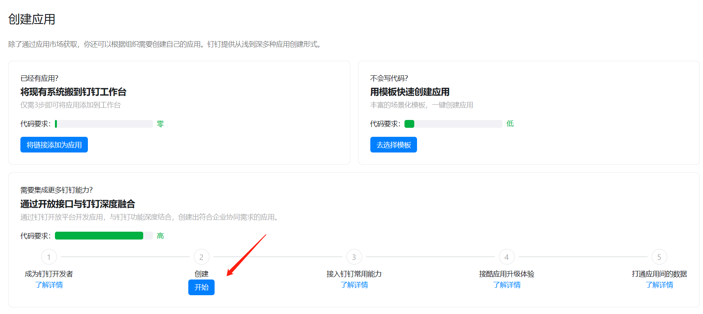Click the 创建应用 page title
Image resolution: width=703 pixels, height=314 pixels.
pyautogui.click(x=32, y=19)
